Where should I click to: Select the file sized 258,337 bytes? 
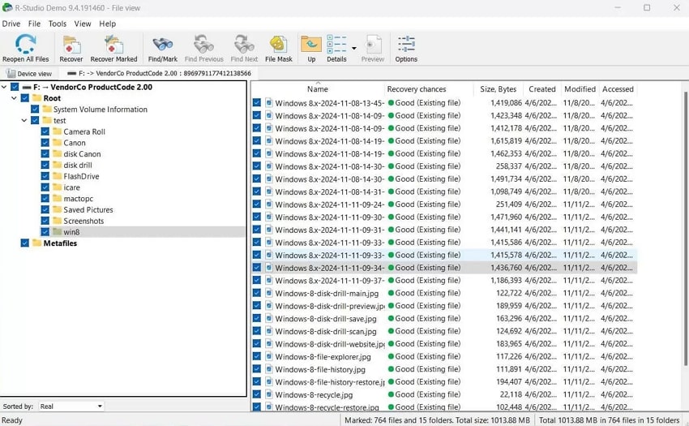[x=444, y=166]
